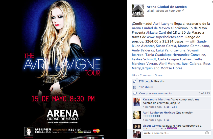Open the #MasterCard hashtag link

[x=156, y=33]
